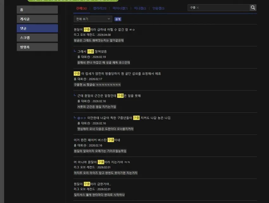Click the magnifier search button
Screen dimensions: 269x203
[x=253, y=8]
